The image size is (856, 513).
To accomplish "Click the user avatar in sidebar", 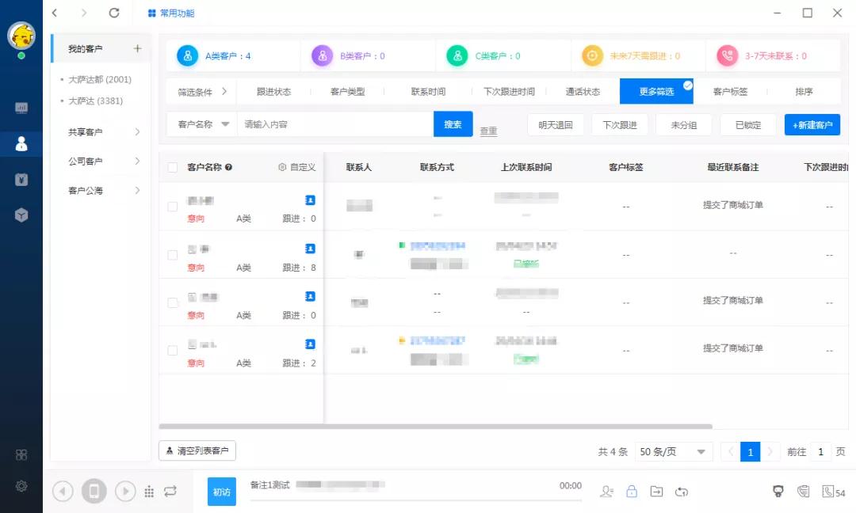I will pyautogui.click(x=21, y=36).
